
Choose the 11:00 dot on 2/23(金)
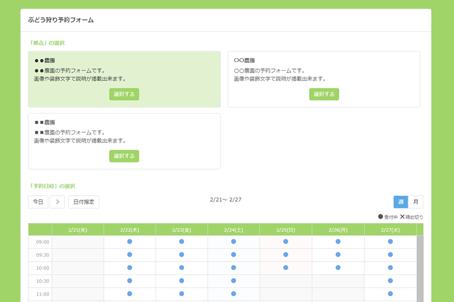[x=182, y=294]
